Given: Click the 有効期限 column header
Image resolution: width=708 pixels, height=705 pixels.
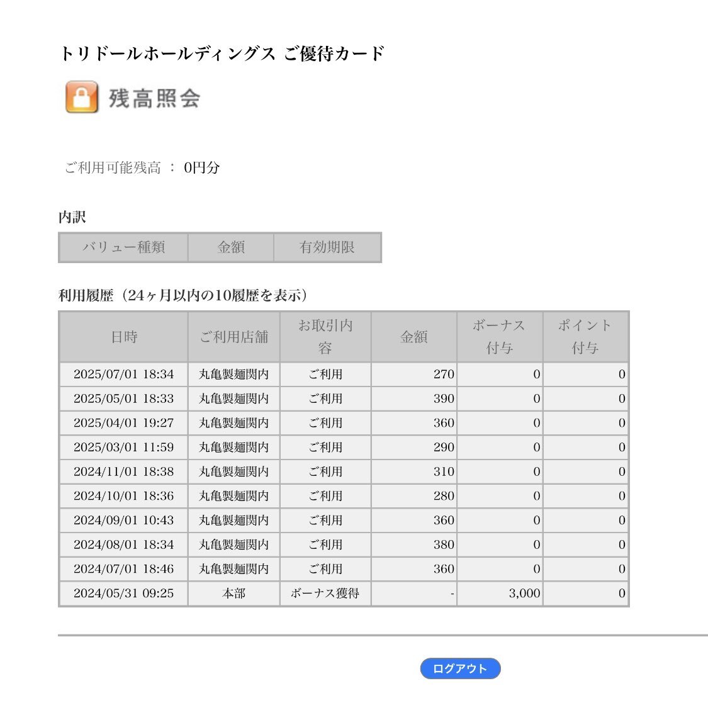Looking at the screenshot, I should 327,247.
